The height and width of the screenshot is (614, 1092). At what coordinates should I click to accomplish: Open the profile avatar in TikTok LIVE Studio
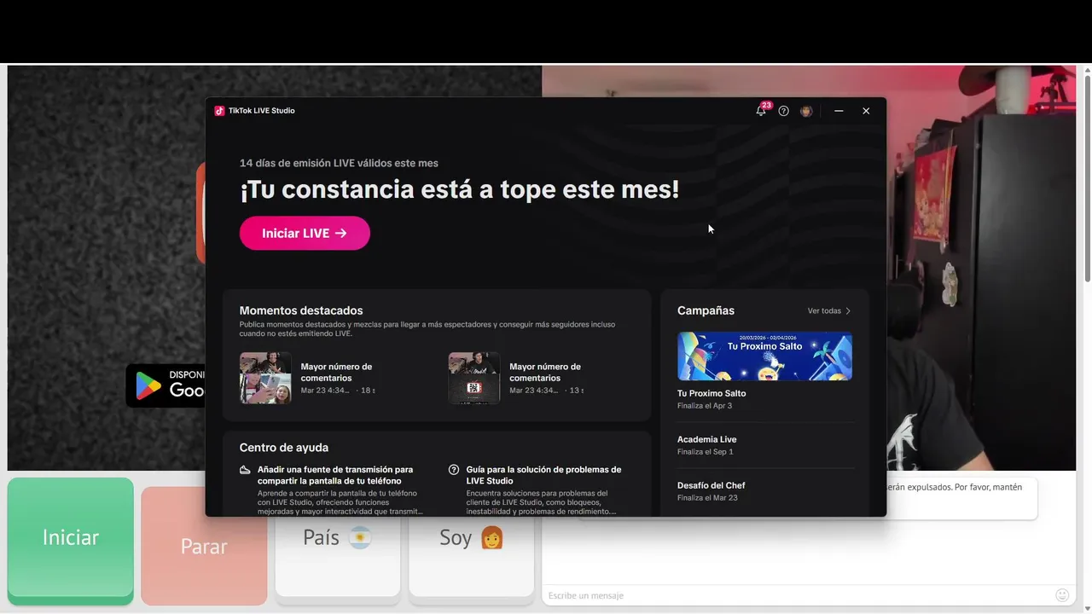pyautogui.click(x=806, y=111)
